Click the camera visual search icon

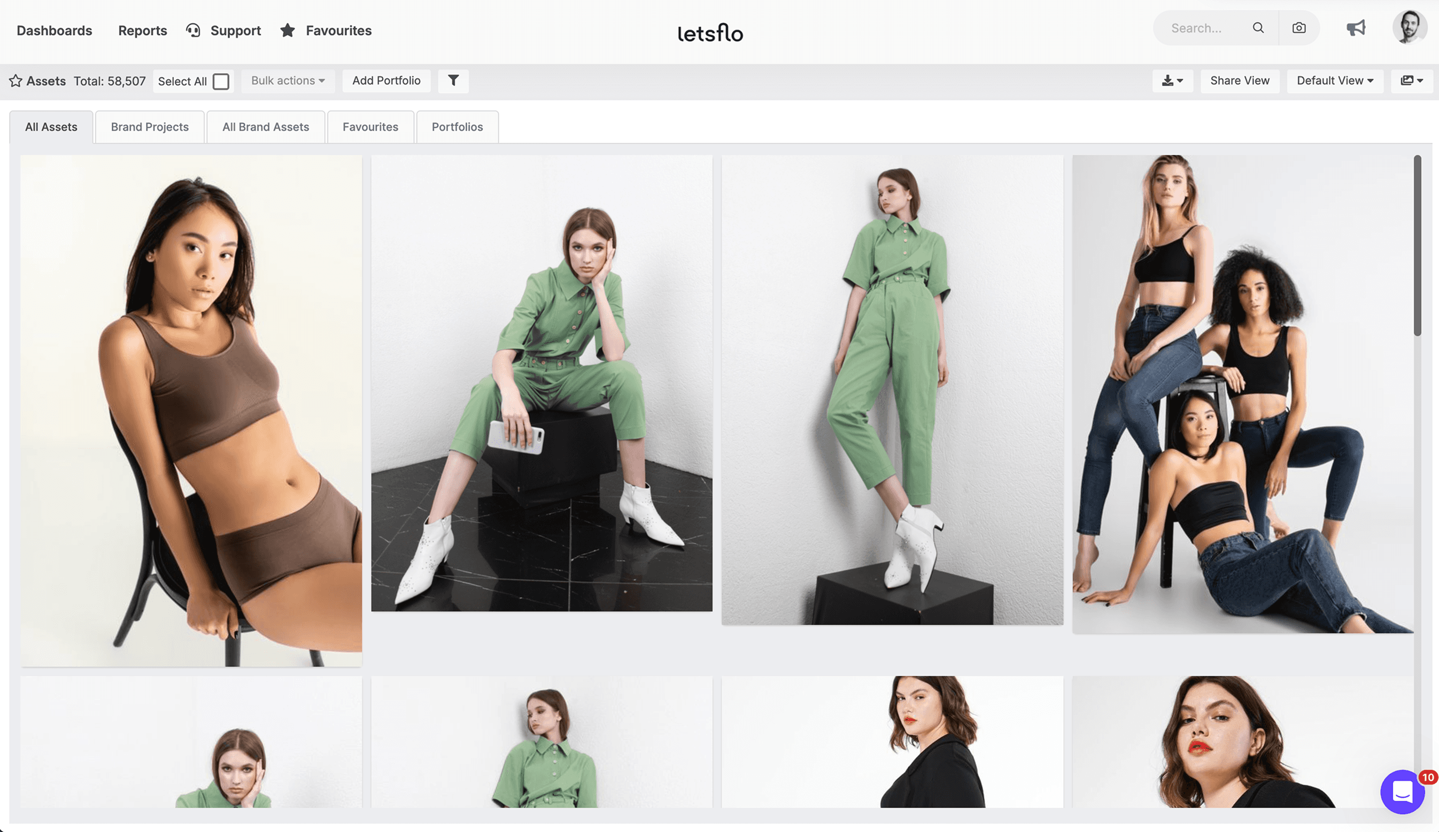[1298, 28]
